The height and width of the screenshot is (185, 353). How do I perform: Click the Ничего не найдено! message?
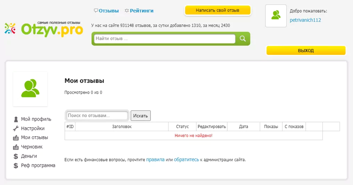(194, 135)
